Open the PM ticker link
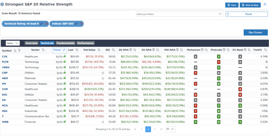 point(4,84)
